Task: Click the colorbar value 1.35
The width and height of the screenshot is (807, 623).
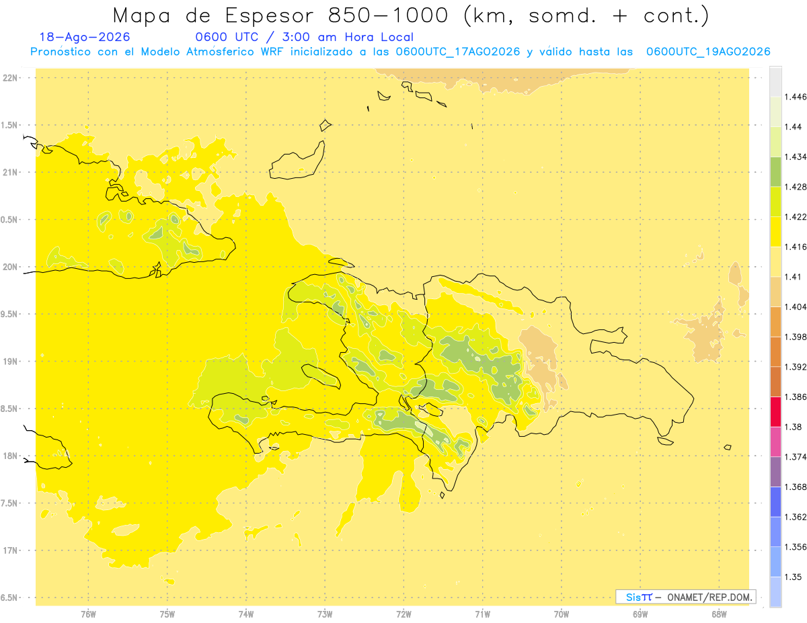Action: [794, 577]
